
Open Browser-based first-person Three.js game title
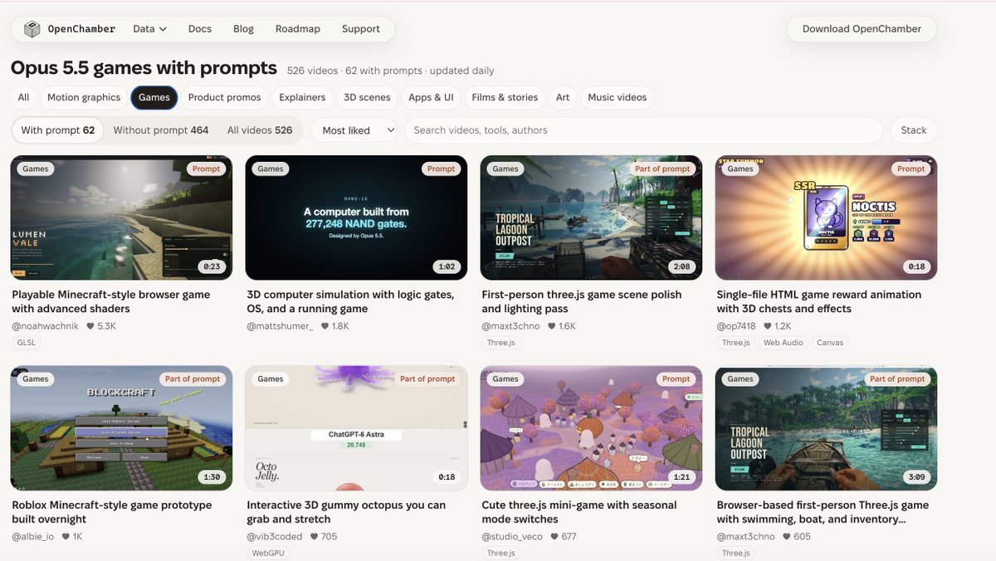(x=823, y=512)
